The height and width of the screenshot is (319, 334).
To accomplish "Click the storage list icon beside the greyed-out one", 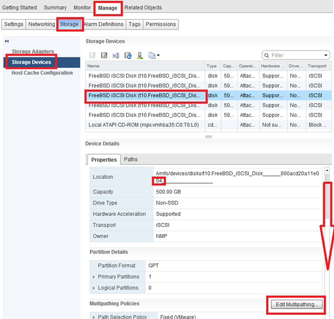I will (x=104, y=55).
